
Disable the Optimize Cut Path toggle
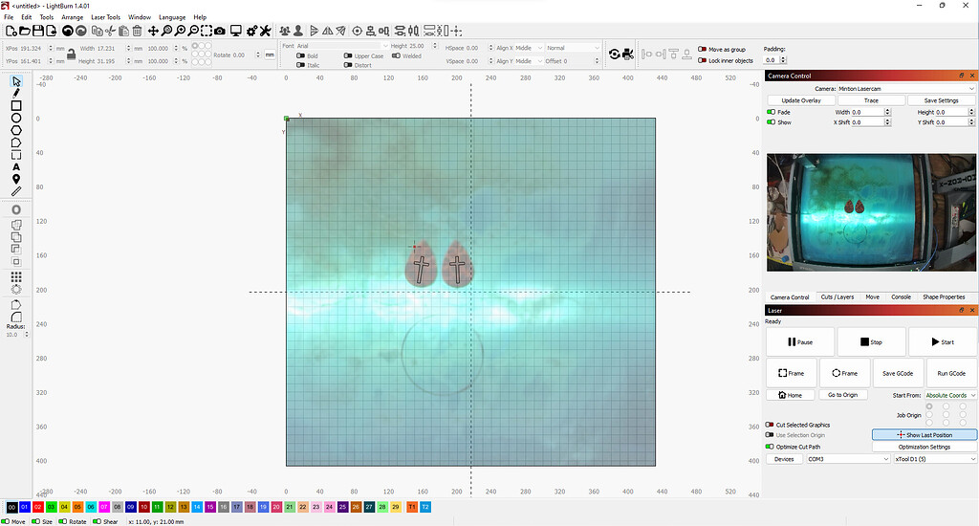click(x=770, y=447)
